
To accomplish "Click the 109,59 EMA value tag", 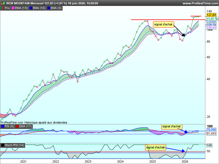I will (211, 25).
